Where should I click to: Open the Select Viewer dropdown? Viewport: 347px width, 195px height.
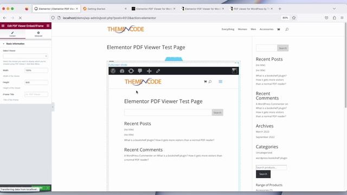25,56
